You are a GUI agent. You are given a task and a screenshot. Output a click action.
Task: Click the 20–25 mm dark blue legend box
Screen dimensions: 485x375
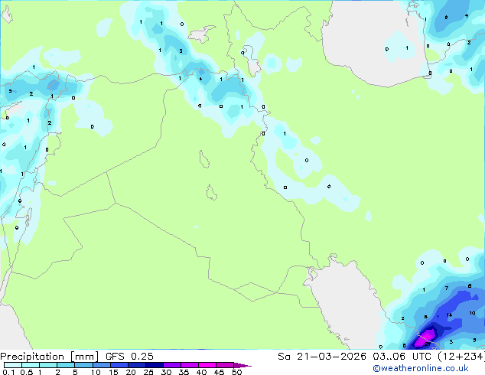[x=137, y=365]
